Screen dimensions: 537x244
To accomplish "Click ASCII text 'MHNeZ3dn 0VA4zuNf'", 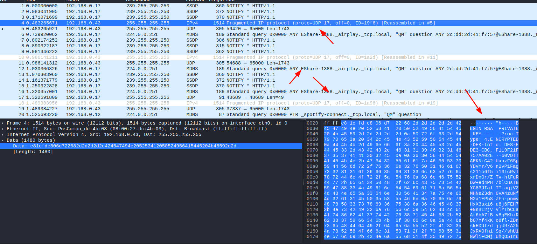I will pyautogui.click(x=494, y=193).
